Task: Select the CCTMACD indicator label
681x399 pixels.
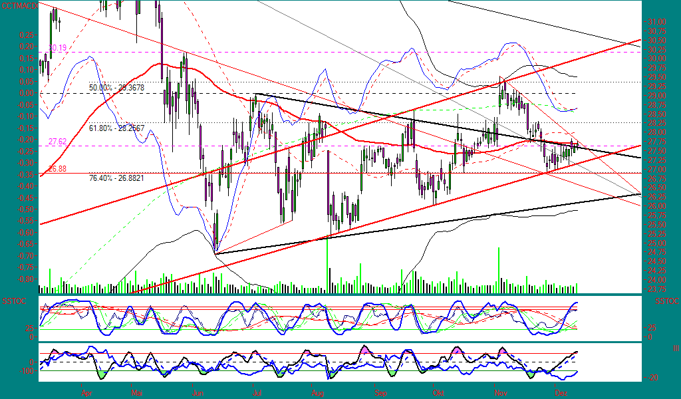Action: point(17,5)
